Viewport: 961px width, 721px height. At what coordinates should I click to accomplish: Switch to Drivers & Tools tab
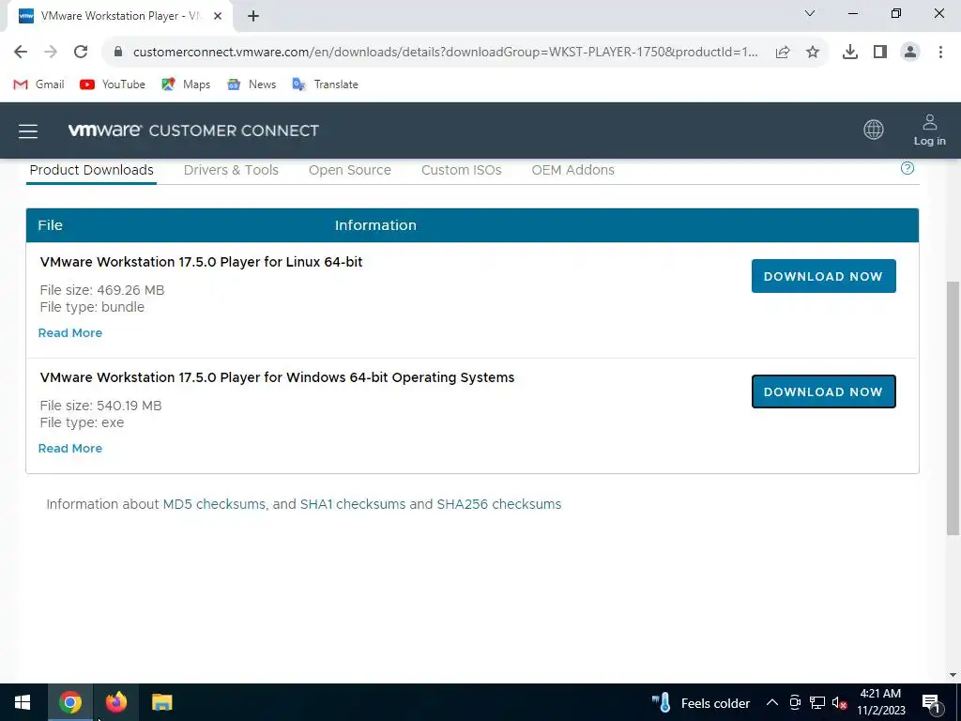tap(231, 170)
